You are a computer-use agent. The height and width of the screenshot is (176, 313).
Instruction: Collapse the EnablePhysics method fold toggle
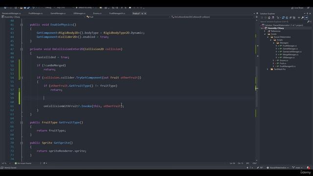(x=22, y=25)
